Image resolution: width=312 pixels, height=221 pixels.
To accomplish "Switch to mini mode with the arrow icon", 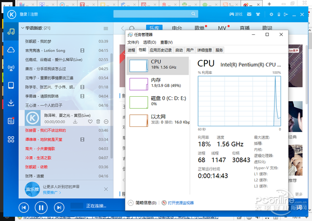I will pyautogui.click(x=285, y=15).
